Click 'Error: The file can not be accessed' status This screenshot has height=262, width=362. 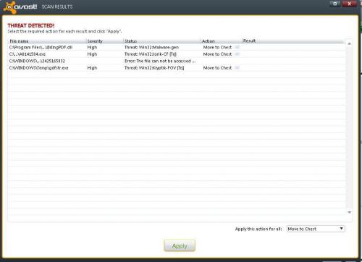[x=160, y=61]
